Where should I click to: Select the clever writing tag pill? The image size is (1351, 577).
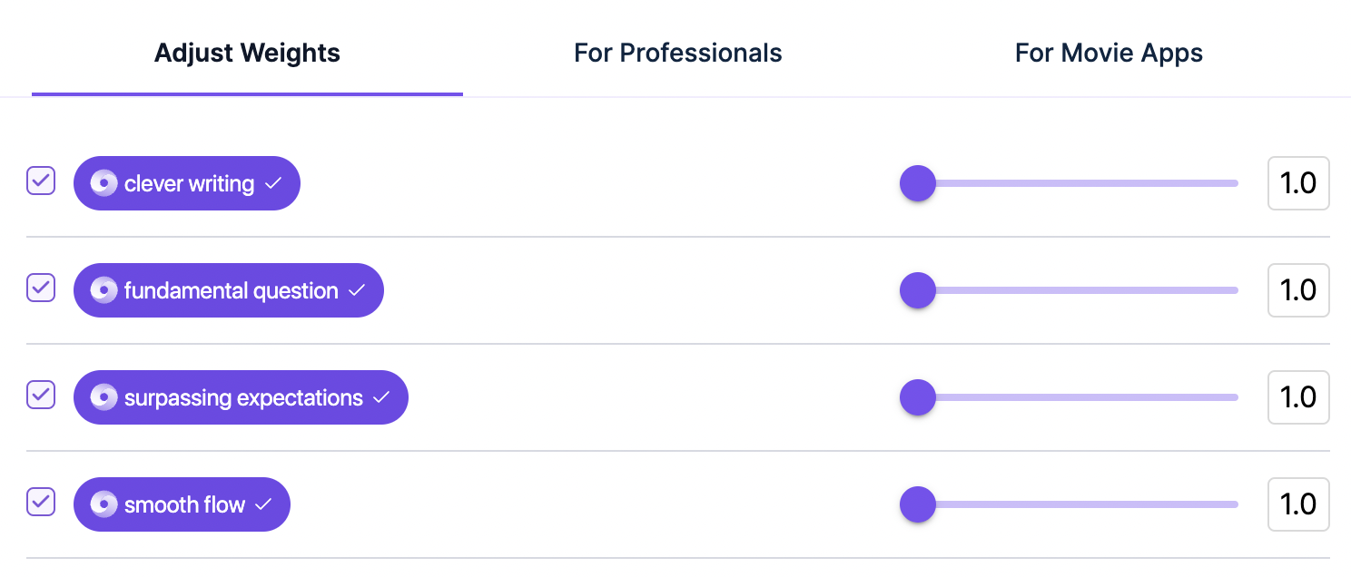(186, 183)
